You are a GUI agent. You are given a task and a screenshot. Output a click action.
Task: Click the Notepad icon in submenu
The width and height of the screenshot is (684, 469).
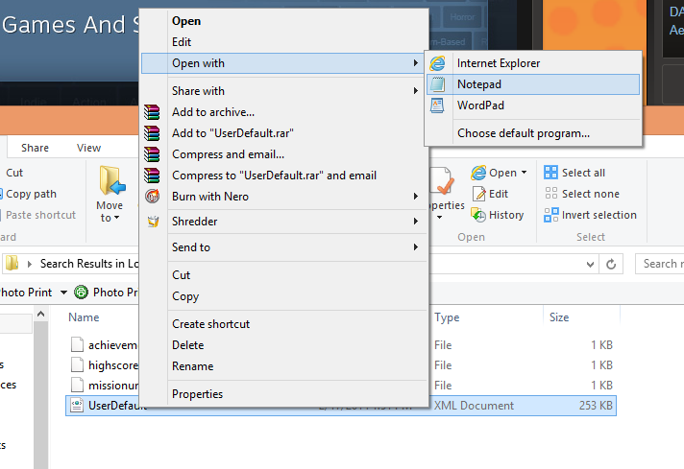[x=437, y=84]
